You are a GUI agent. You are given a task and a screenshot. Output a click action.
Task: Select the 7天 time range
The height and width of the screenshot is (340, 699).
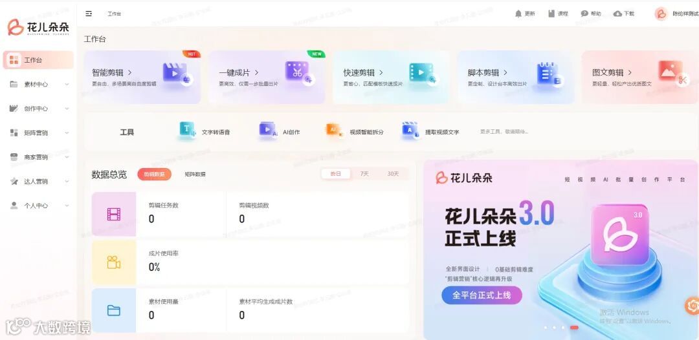coord(364,174)
